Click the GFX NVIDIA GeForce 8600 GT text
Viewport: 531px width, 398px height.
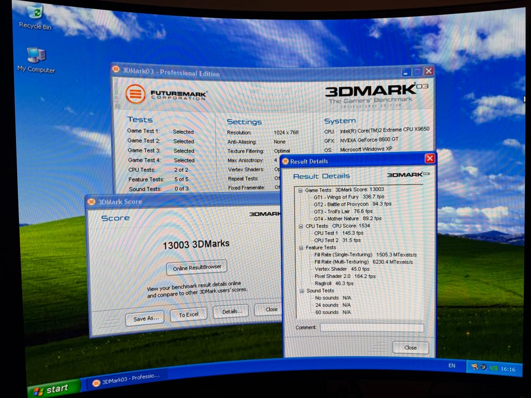369,139
